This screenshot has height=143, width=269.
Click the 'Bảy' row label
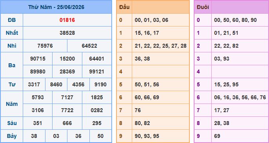coord(12,136)
